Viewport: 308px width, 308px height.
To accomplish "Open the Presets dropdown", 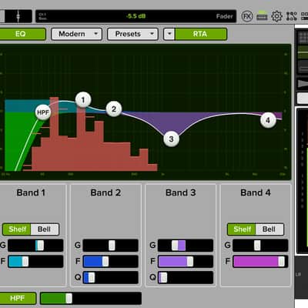I will (x=132, y=34).
